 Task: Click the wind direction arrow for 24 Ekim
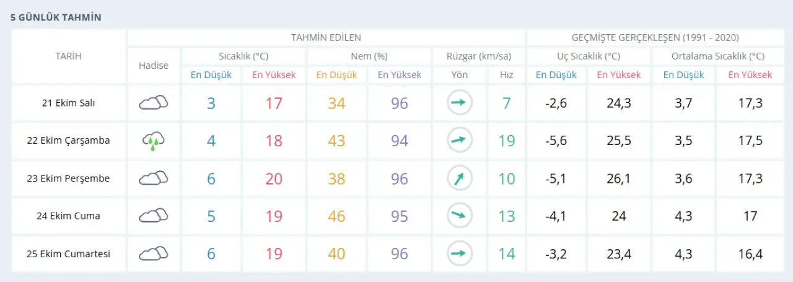(x=459, y=216)
